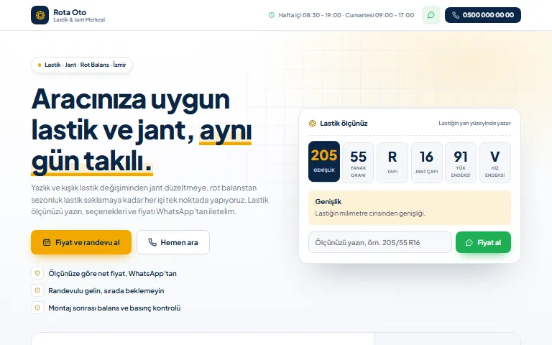Click text Randevulu gelin, sırada beklemeyin

pos(106,291)
